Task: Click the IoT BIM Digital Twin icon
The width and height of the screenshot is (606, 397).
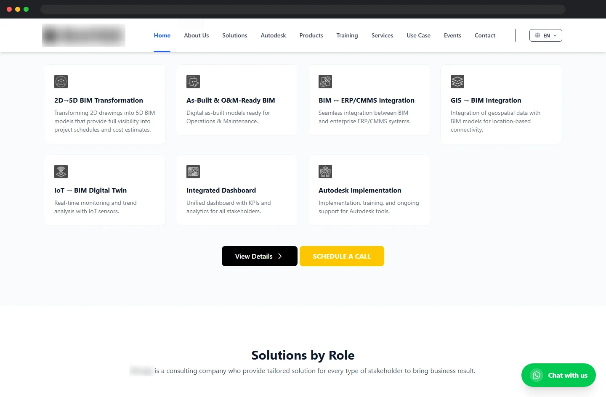Action: (x=61, y=172)
